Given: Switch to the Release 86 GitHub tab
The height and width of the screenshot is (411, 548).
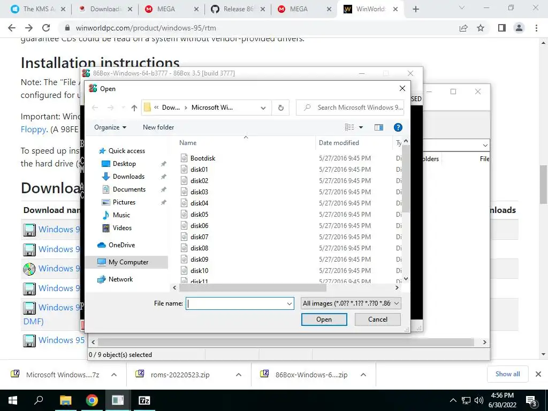Looking at the screenshot, I should [238, 9].
